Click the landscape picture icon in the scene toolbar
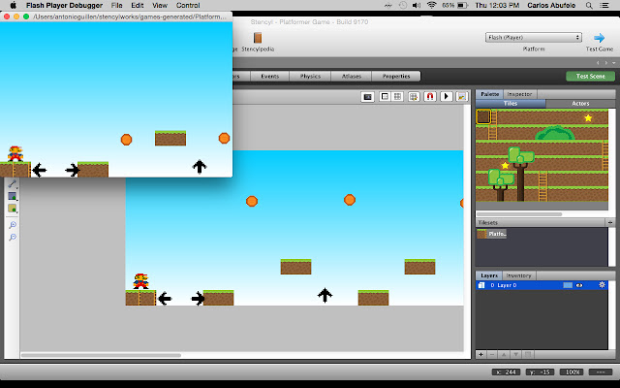The image size is (620, 388). tap(462, 97)
